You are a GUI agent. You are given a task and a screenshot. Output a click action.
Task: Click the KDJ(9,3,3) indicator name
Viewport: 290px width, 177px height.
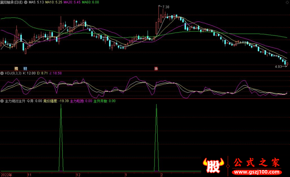[13, 73]
